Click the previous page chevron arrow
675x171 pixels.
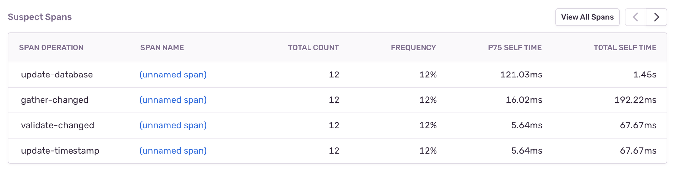pyautogui.click(x=635, y=17)
